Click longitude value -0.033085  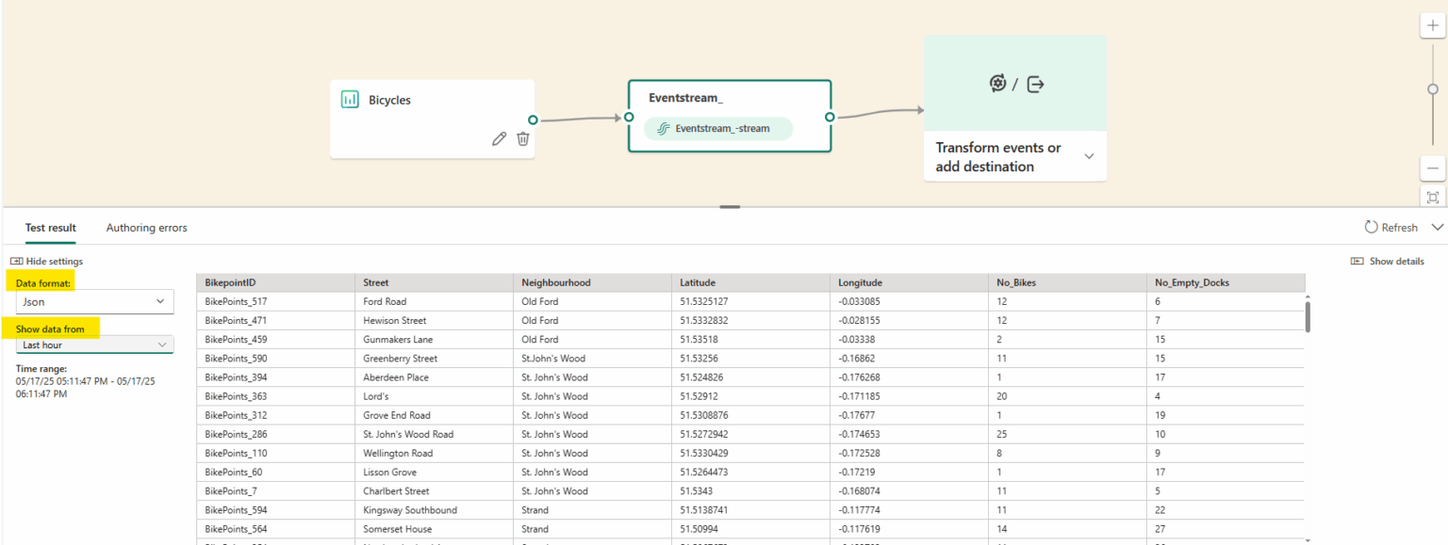pos(910,301)
